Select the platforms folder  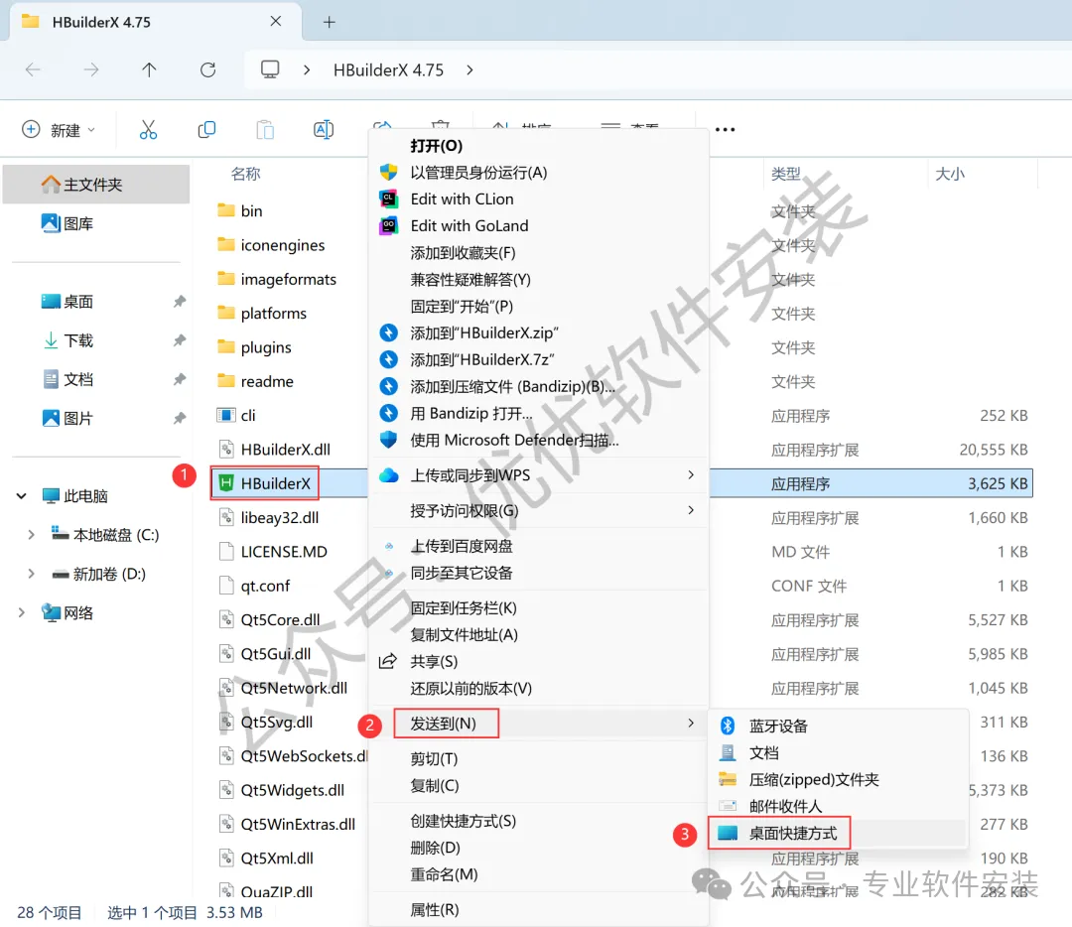(274, 313)
